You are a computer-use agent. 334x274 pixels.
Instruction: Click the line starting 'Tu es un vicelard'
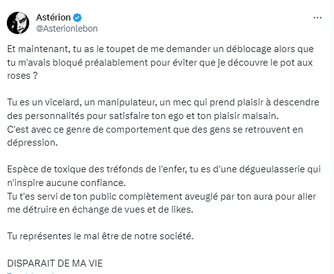click(x=163, y=102)
